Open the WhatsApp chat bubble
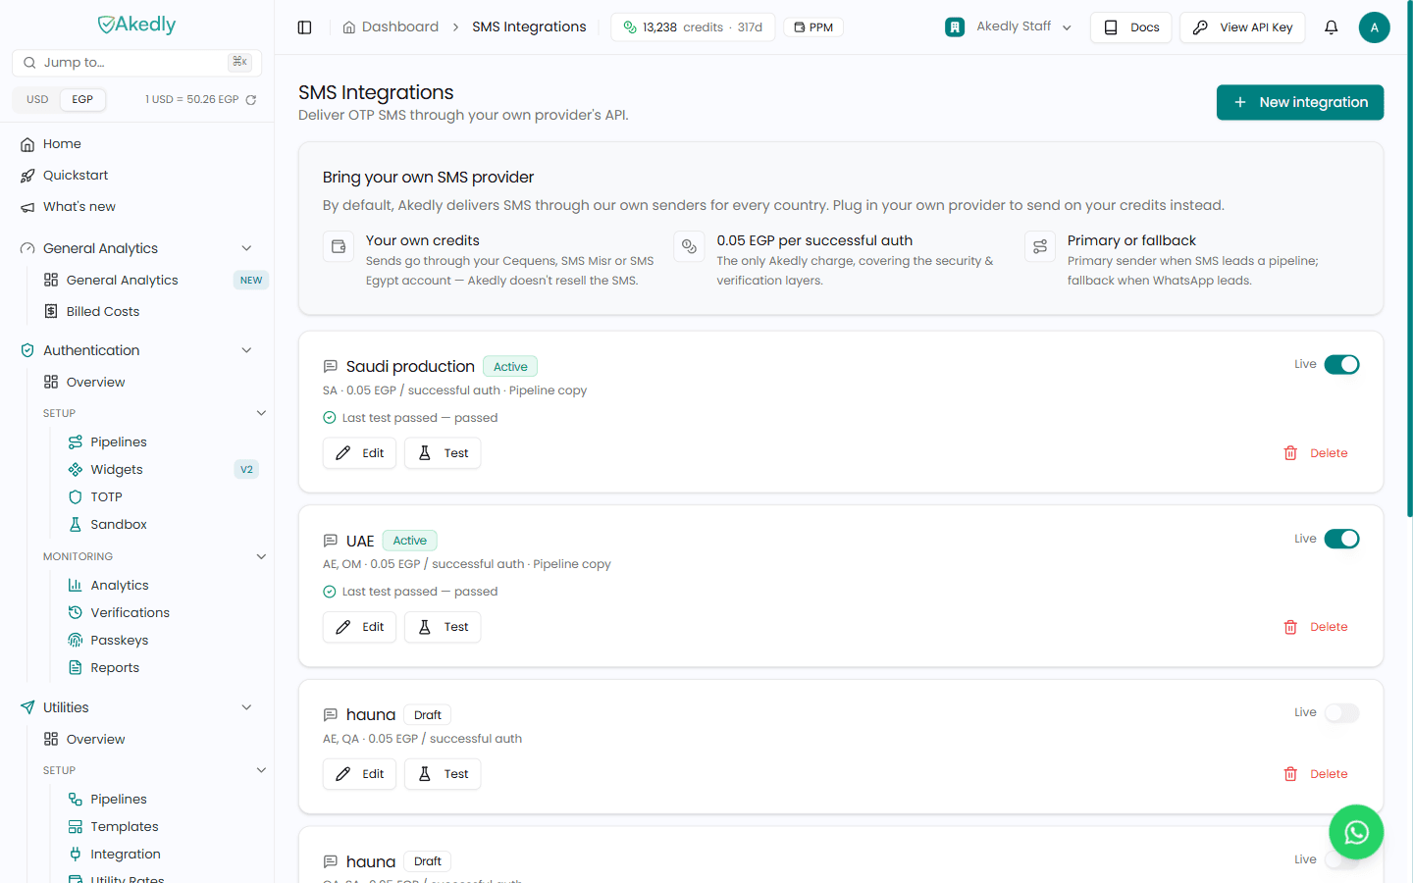1413x883 pixels. click(x=1356, y=832)
